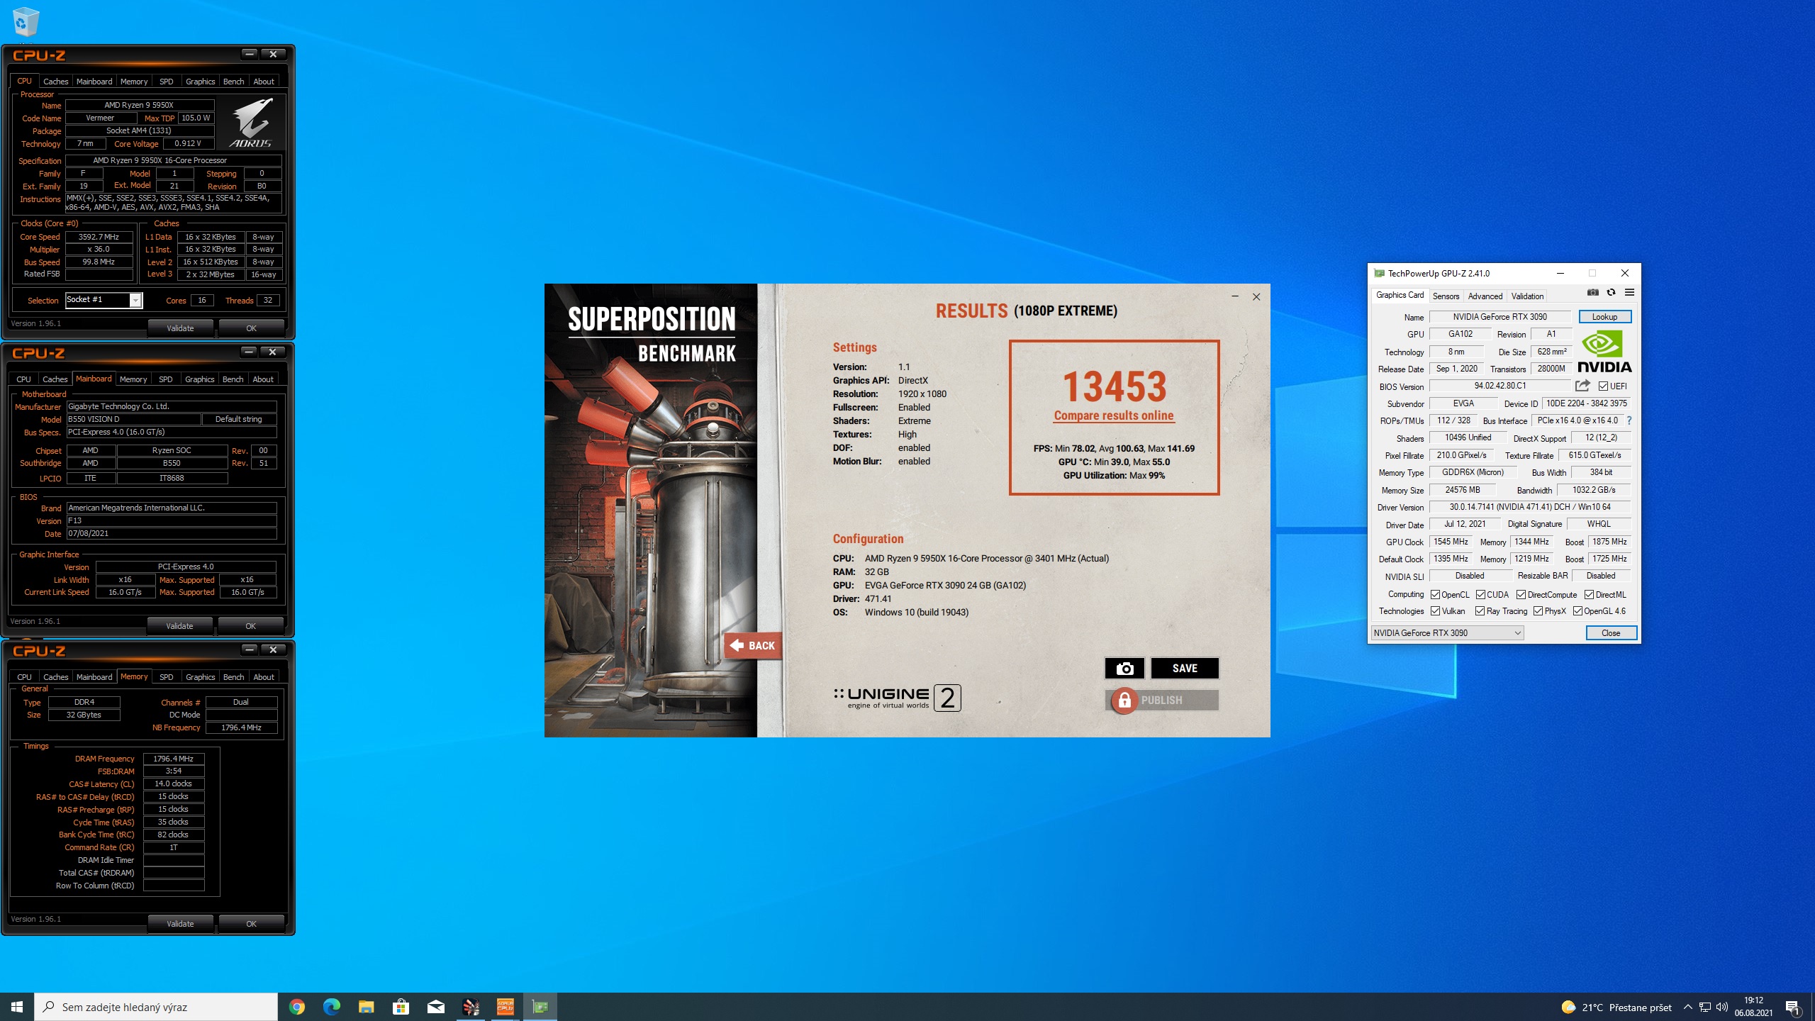Click the volume speaker icon in tray
1815x1021 pixels.
click(1722, 1007)
